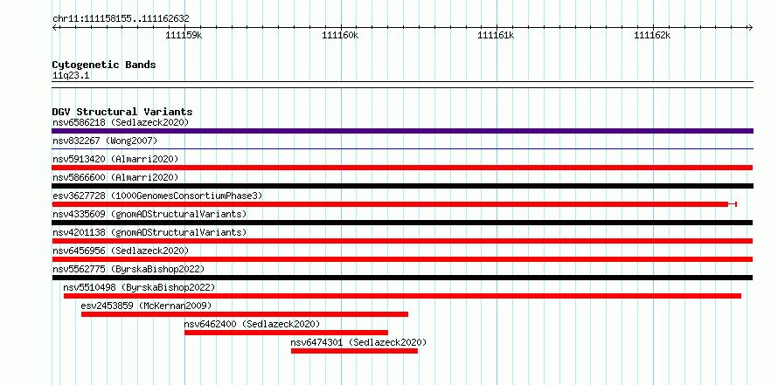The width and height of the screenshot is (778, 385).
Task: Click the nsv6586218 (Sedlazeck2020) label
Action: [121, 122]
